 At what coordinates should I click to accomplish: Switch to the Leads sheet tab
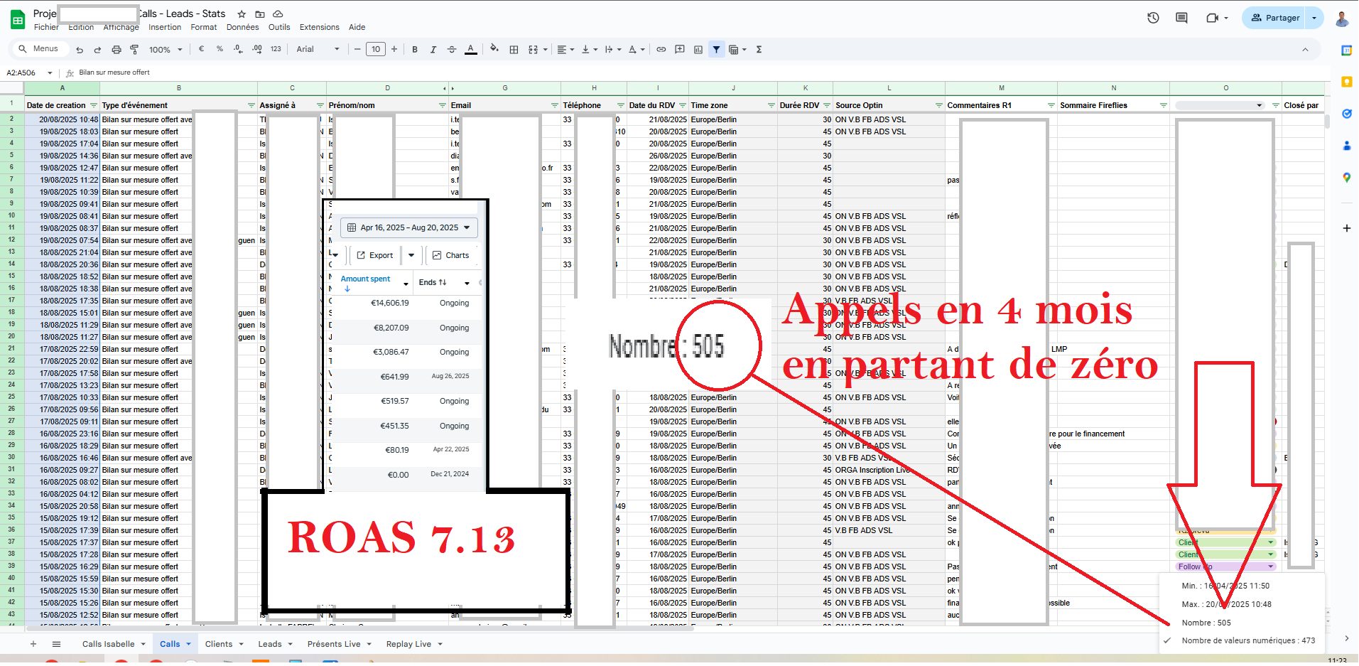coord(274,644)
